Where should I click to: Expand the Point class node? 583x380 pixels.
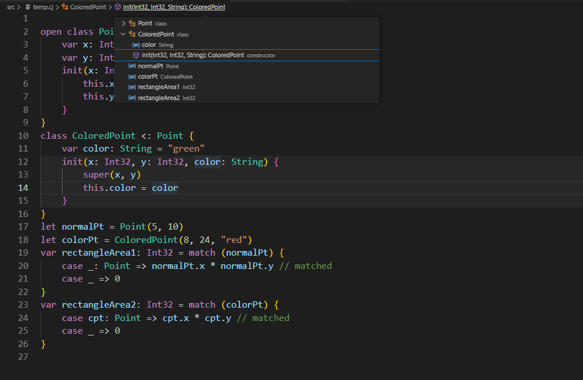pos(123,24)
